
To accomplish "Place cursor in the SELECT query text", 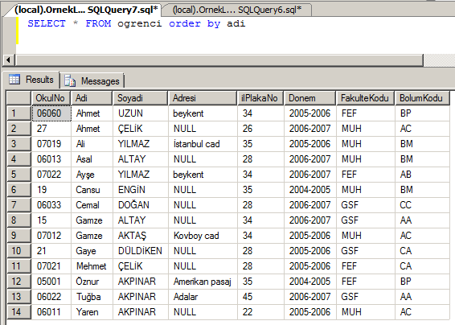I will click(137, 23).
